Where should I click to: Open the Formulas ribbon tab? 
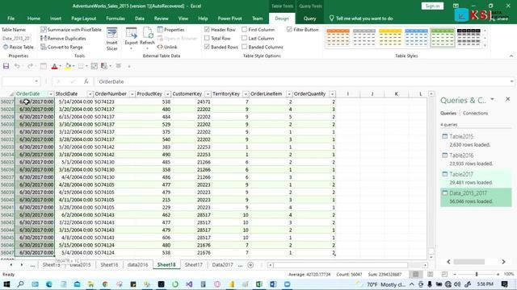coord(116,19)
